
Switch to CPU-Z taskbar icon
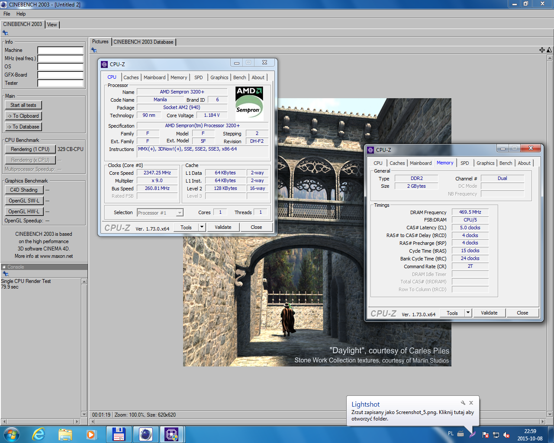coord(172,434)
